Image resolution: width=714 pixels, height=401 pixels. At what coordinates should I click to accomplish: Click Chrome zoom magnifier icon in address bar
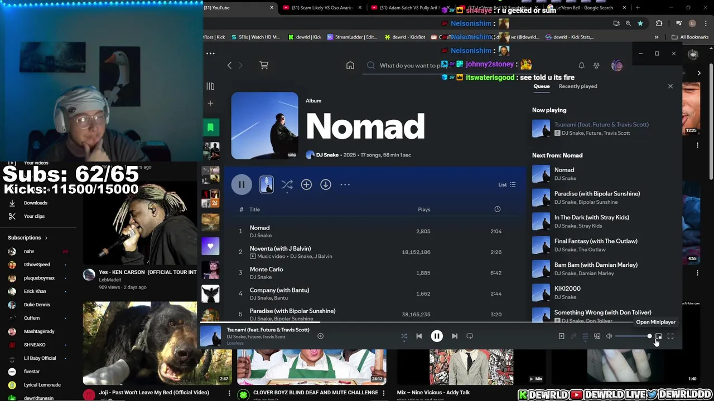click(628, 23)
